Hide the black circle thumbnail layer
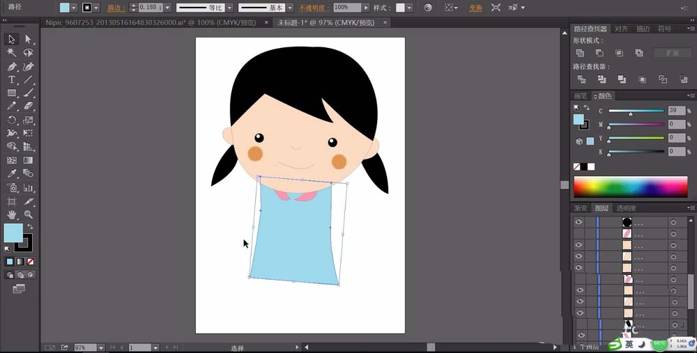Viewport: 697px width, 353px height. (579, 222)
